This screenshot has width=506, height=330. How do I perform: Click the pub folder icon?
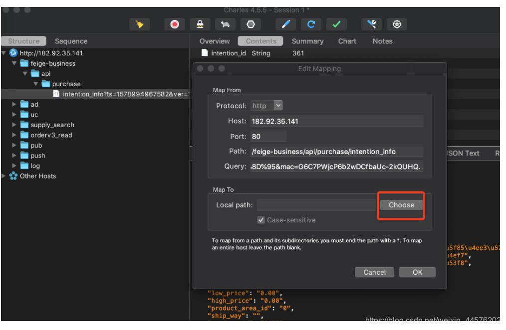24,145
